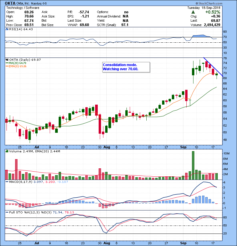This screenshot has height=246, width=237.
Task: Click the 'Aug' label on price chart axis
Action: pos(107,147)
